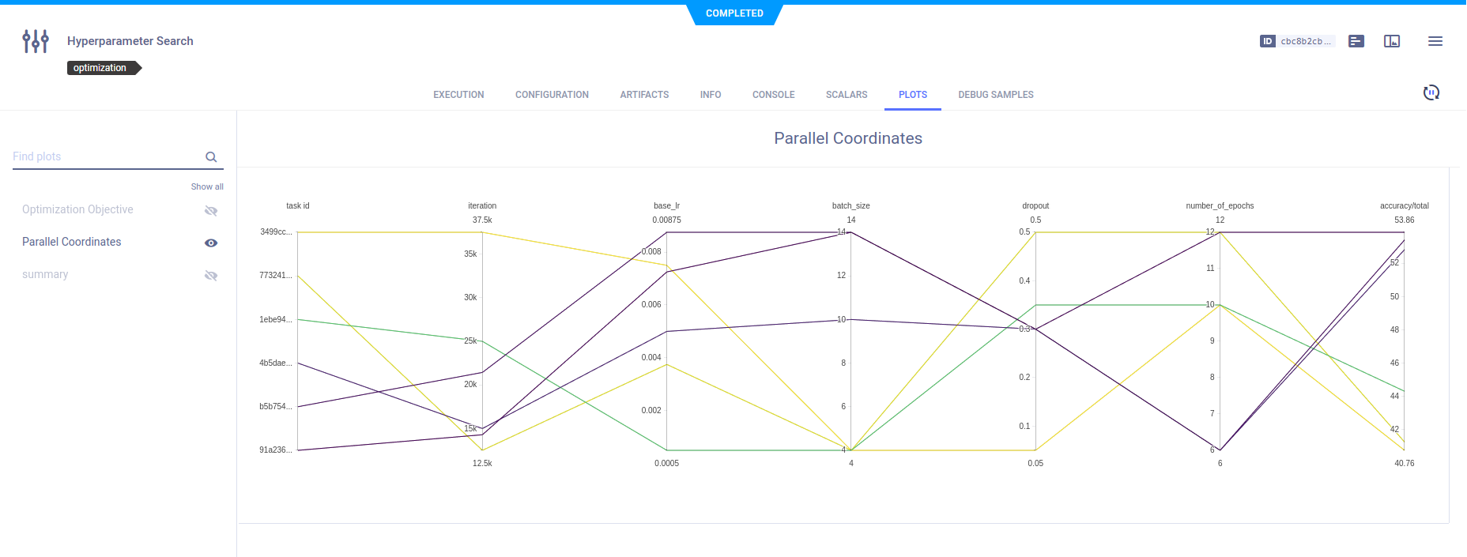Show the Optimization Objective plot via eye icon

coord(211,211)
